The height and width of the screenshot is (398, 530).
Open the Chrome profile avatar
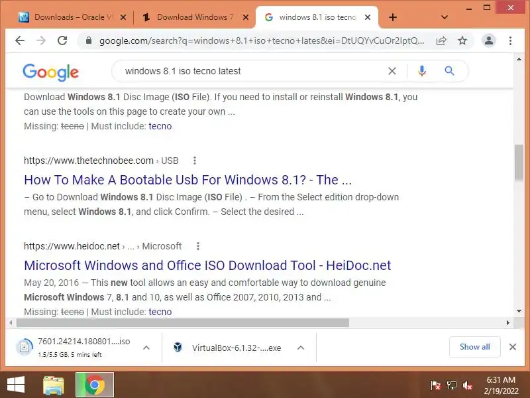[x=489, y=41]
